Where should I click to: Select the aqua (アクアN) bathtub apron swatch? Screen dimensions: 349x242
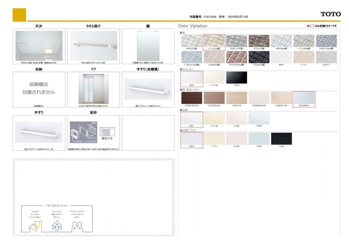[259, 139]
